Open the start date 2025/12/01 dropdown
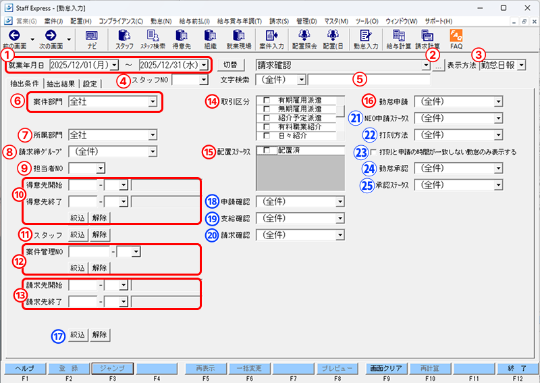Viewport: 540px width, 383px height. [x=115, y=65]
